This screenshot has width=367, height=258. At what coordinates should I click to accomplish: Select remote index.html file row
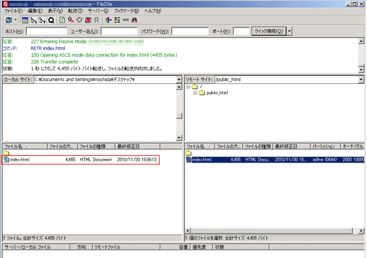275,160
